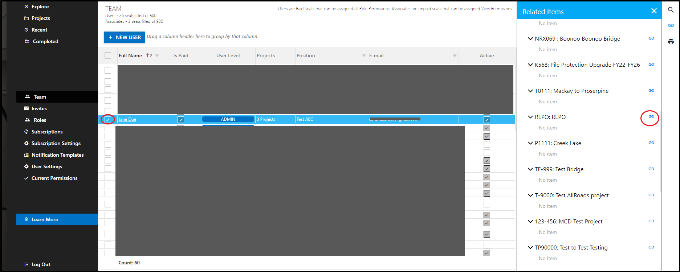Collapse NRX069 Boonoo Boonoo Bridge section
The width and height of the screenshot is (680, 272).
(530, 39)
